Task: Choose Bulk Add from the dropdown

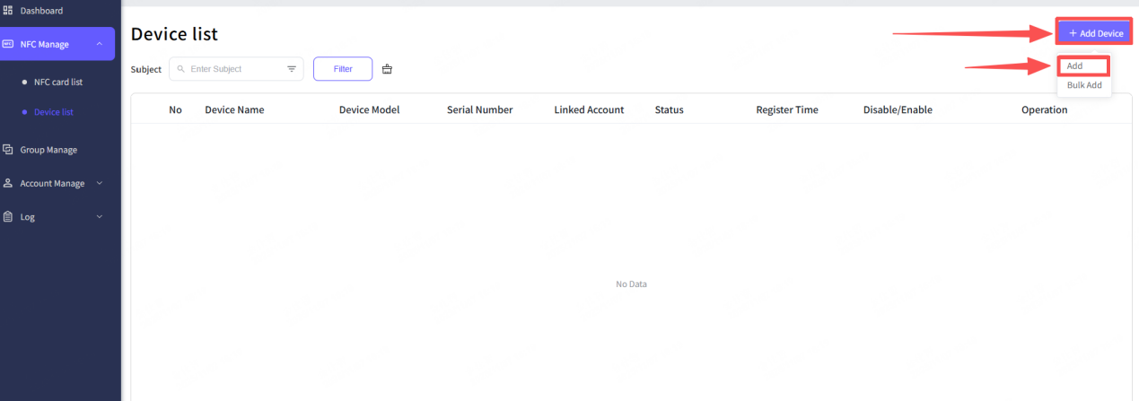Action: click(x=1083, y=85)
